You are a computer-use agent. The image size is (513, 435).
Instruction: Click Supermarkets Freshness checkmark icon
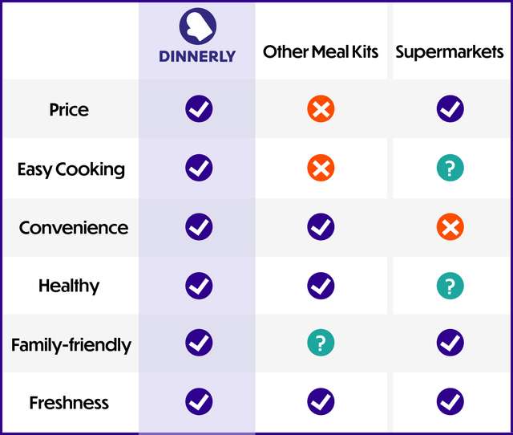[450, 401]
